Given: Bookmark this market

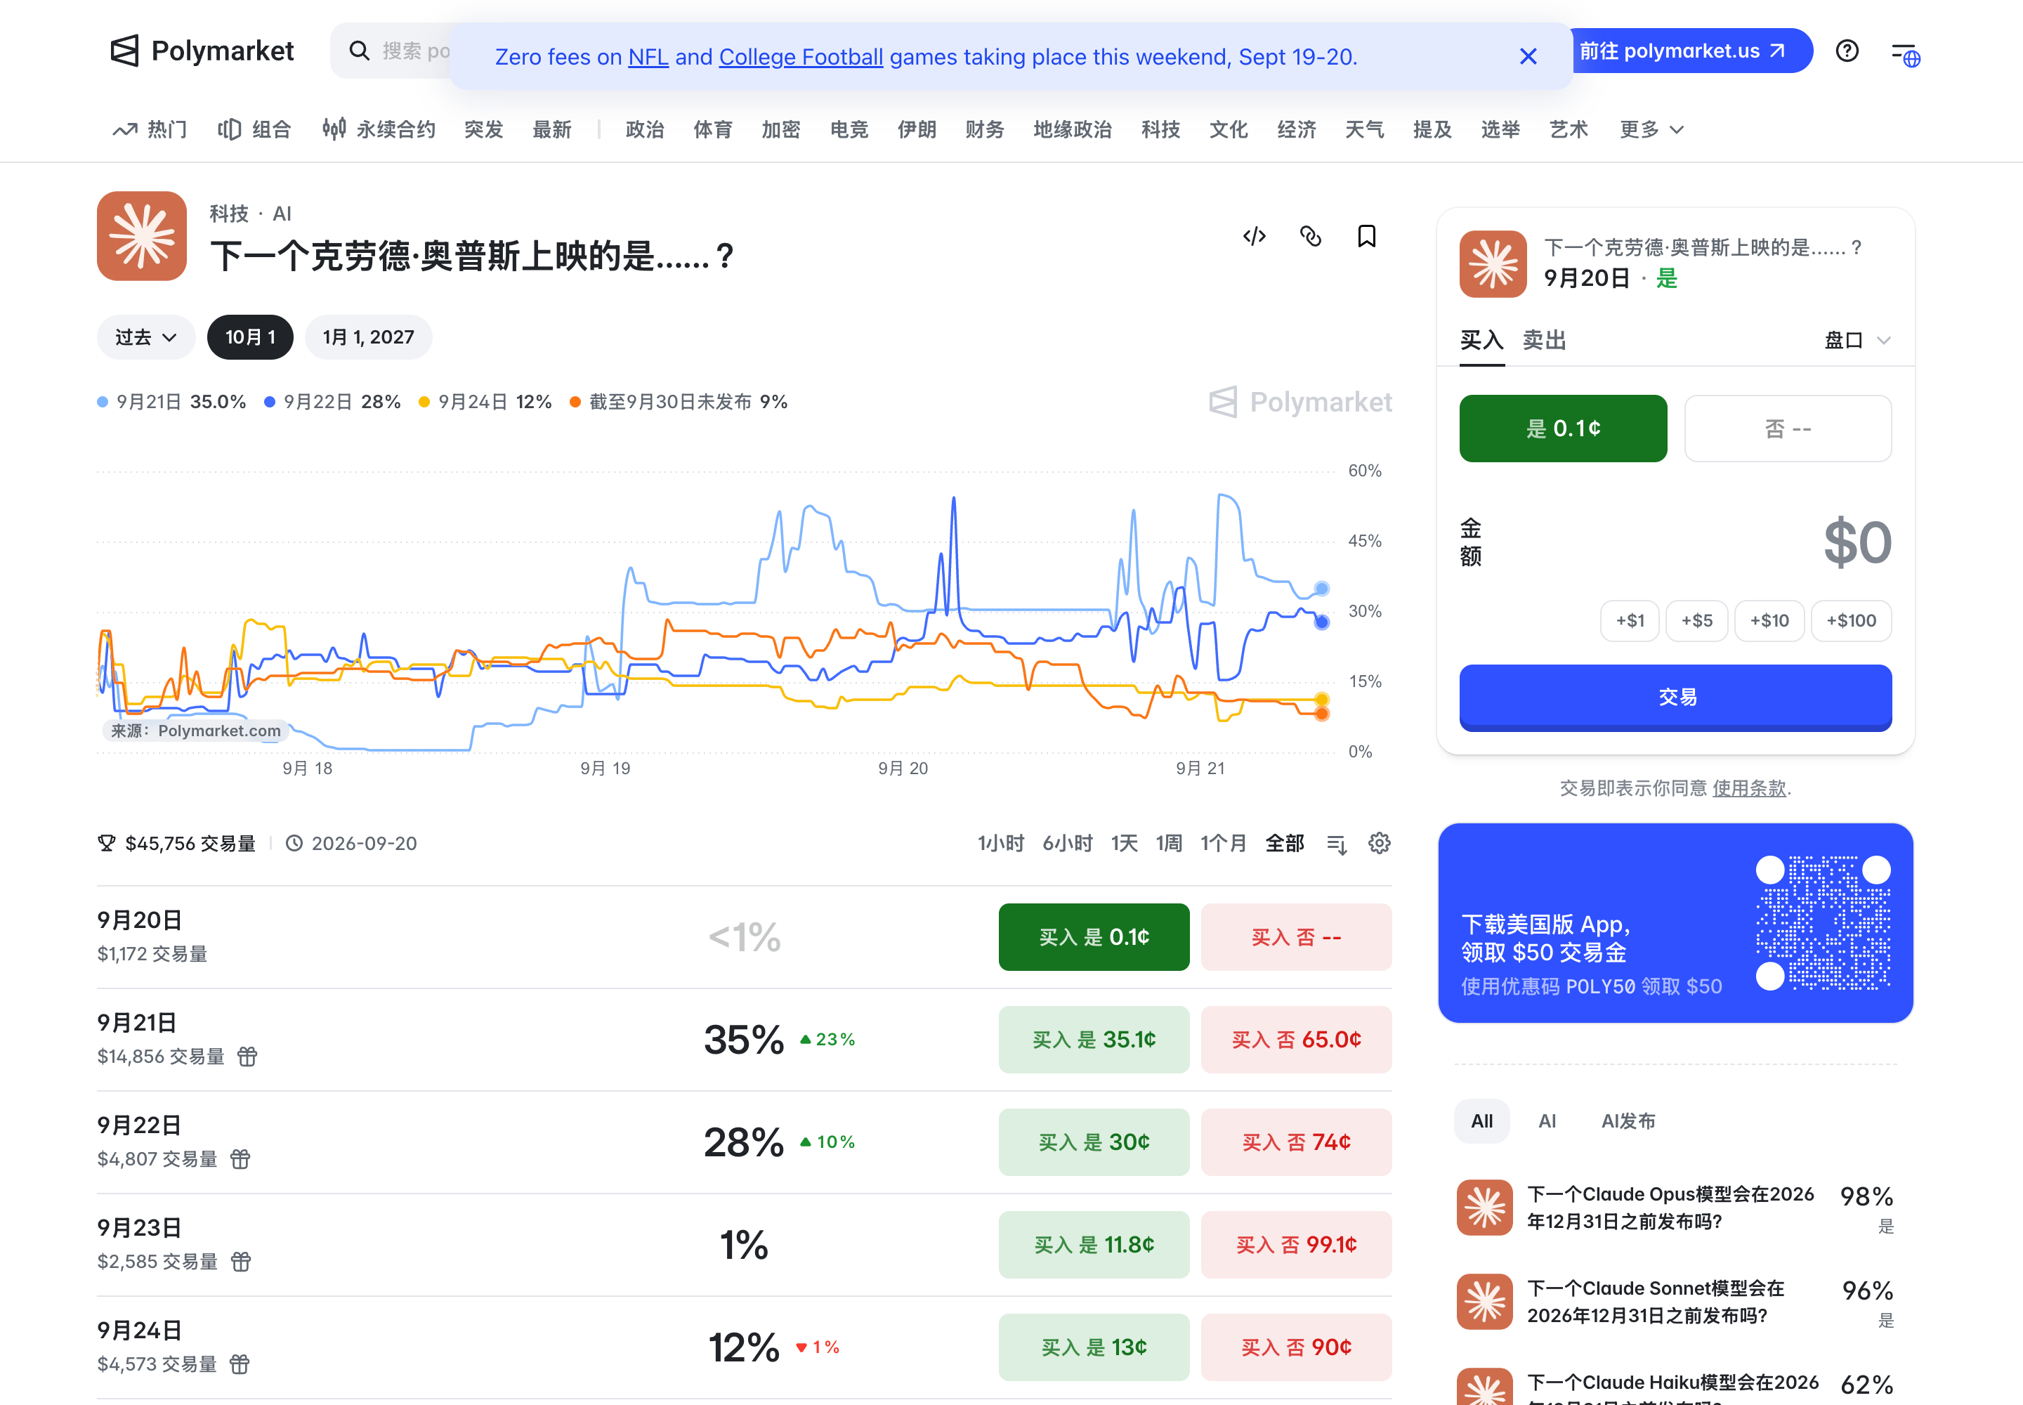Looking at the screenshot, I should click(x=1366, y=236).
